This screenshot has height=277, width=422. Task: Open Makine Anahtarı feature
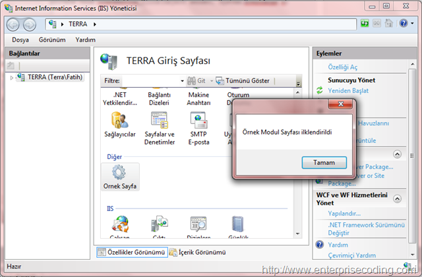(x=198, y=99)
